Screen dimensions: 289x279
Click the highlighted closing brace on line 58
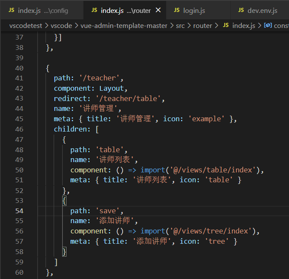(64, 251)
